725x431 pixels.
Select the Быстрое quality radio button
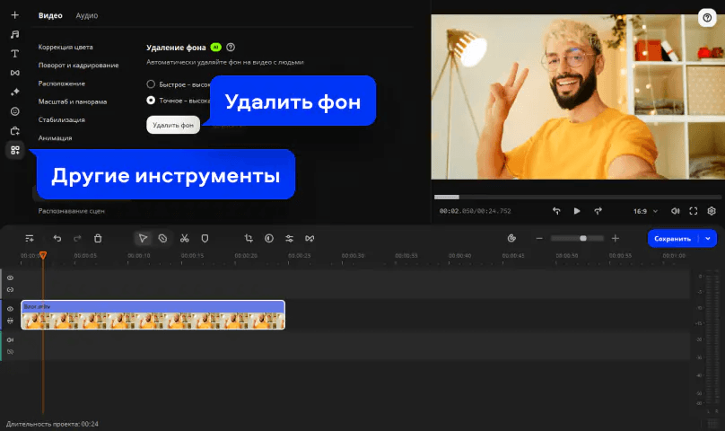151,84
